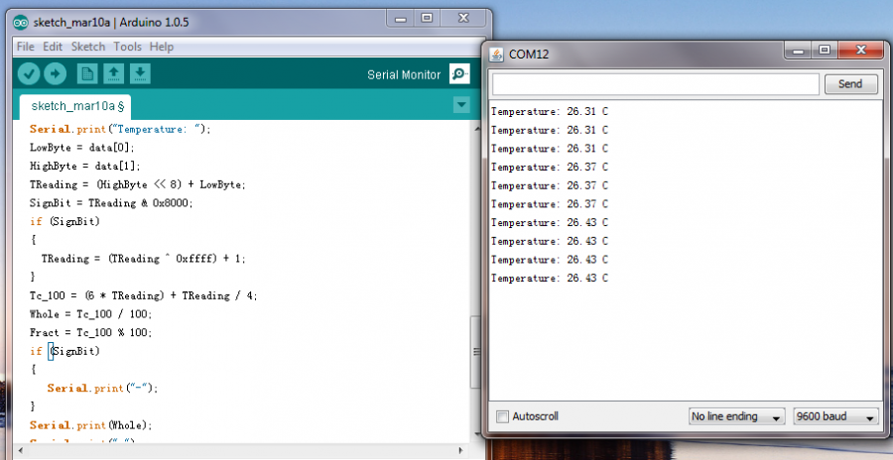Image resolution: width=893 pixels, height=460 pixels.
Task: Open the Tools menu
Action: 127,47
